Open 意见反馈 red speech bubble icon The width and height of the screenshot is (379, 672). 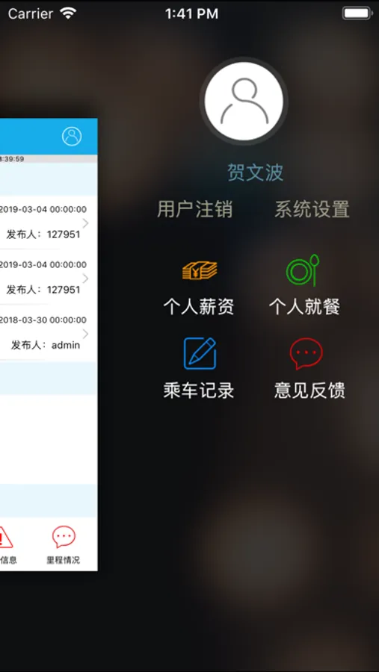tap(306, 354)
